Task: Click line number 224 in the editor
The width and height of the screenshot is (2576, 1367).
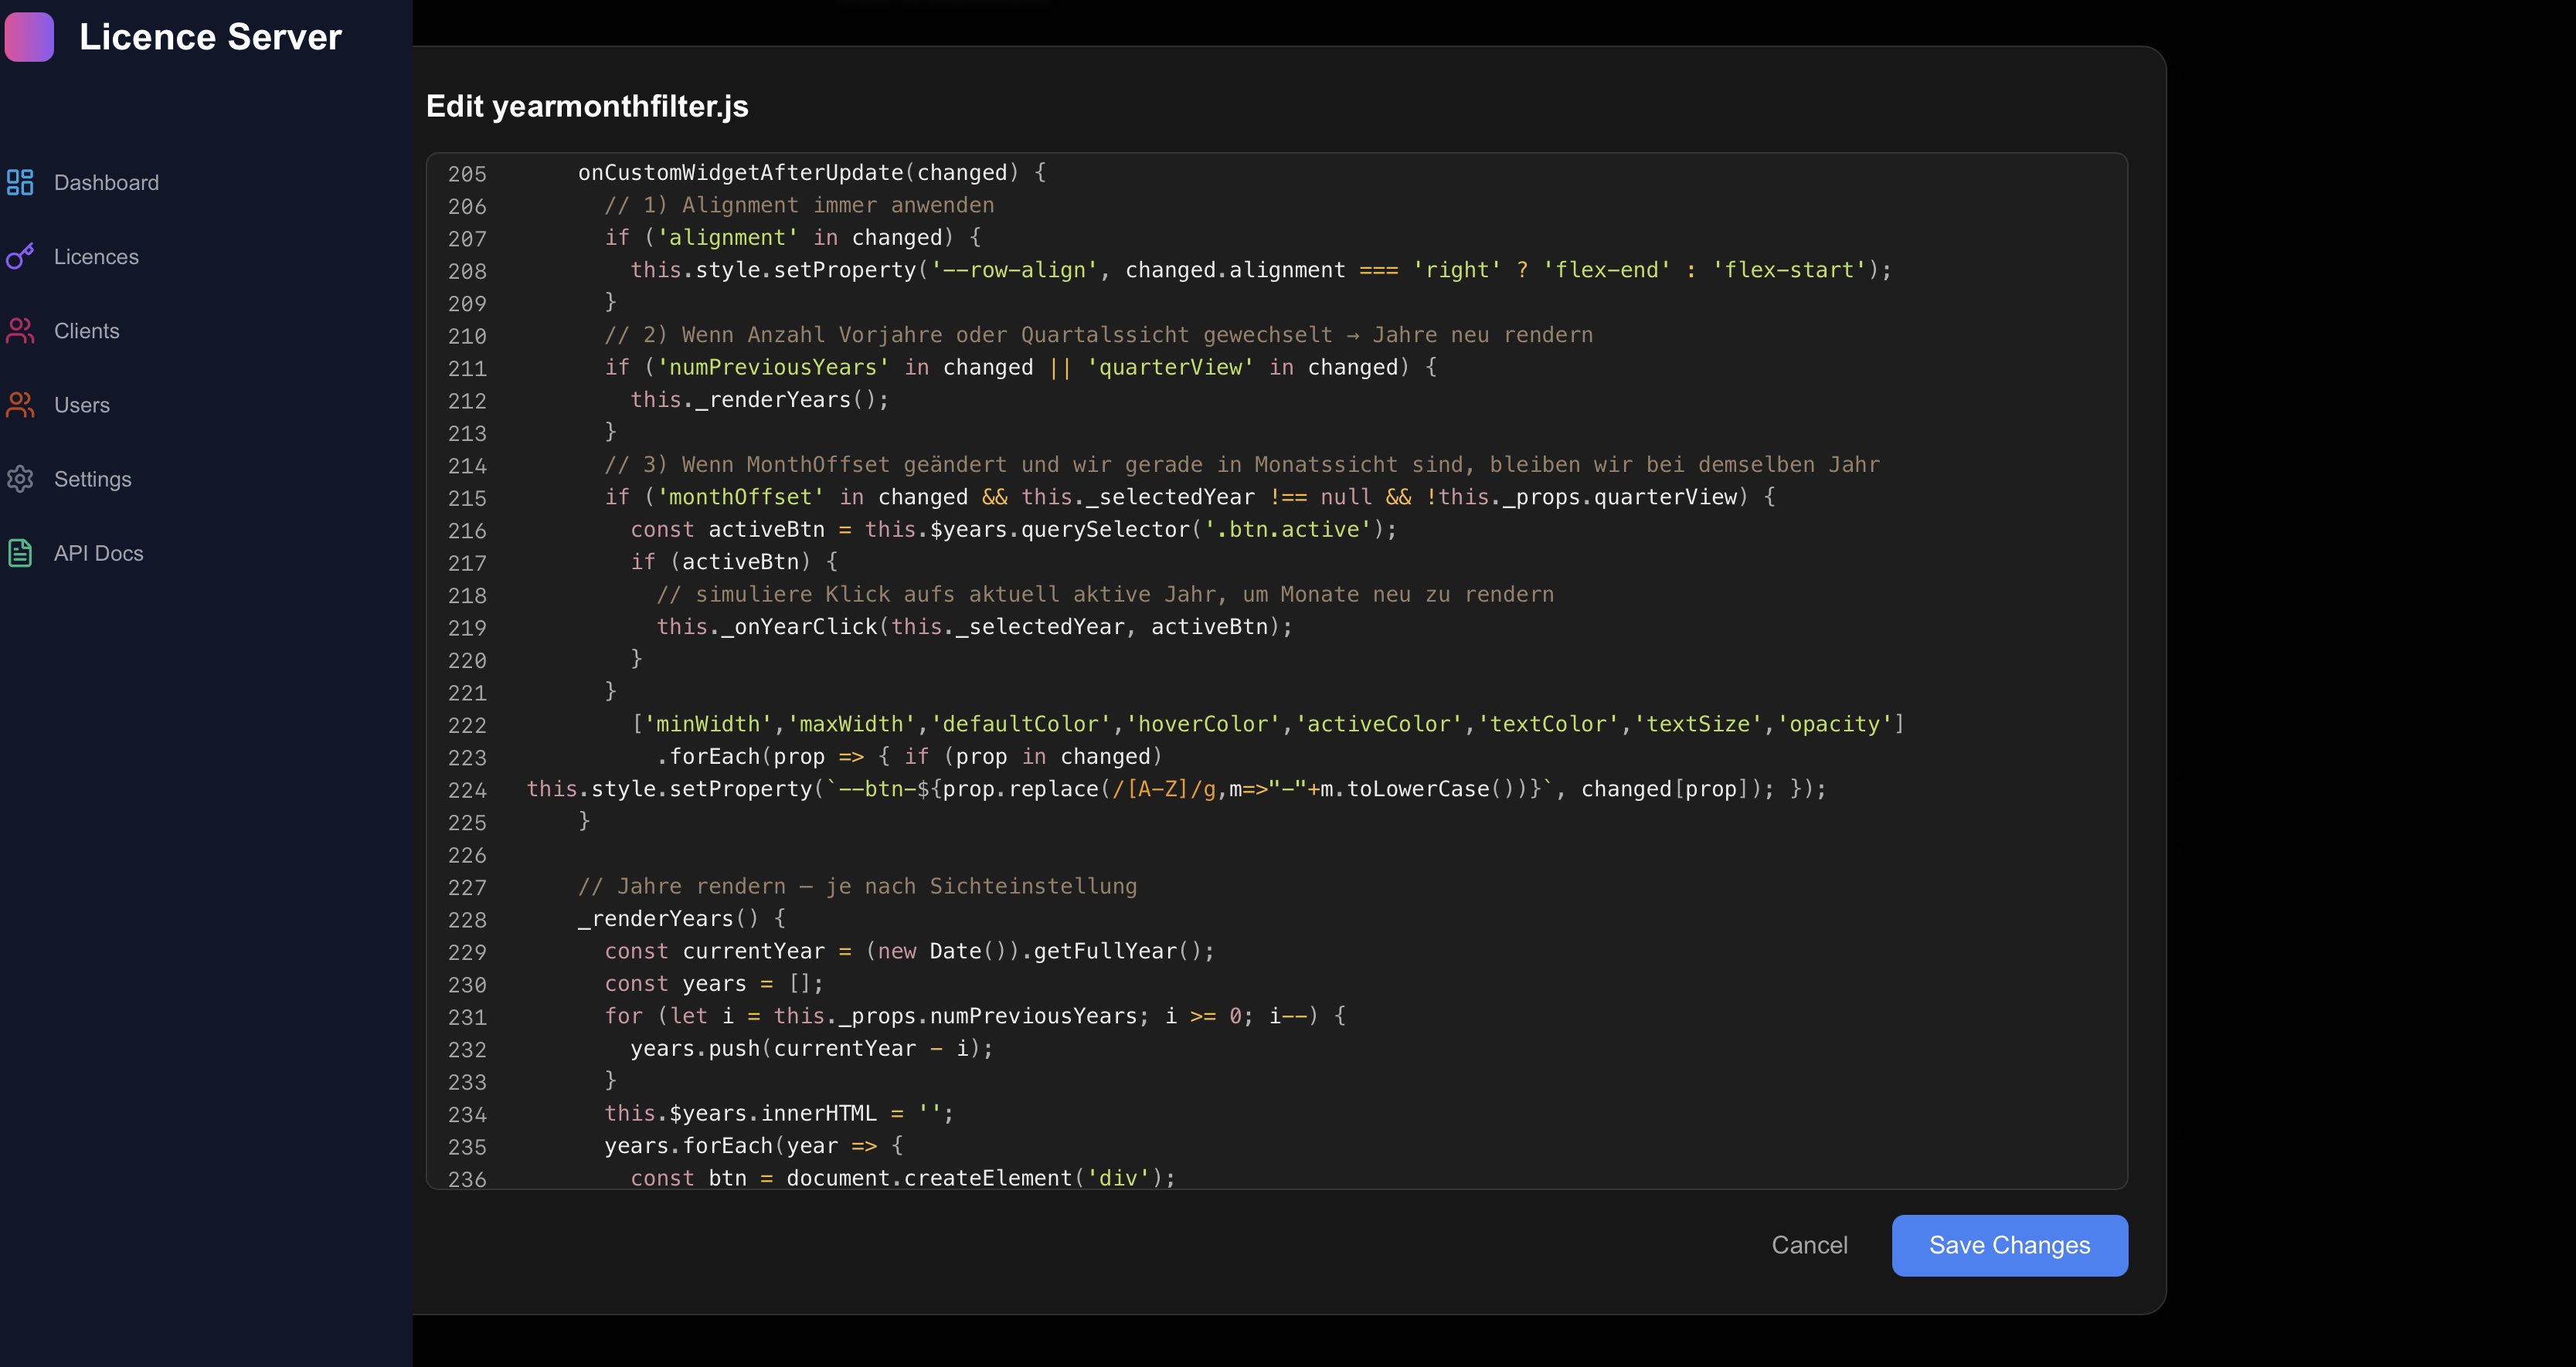Action: [467, 790]
